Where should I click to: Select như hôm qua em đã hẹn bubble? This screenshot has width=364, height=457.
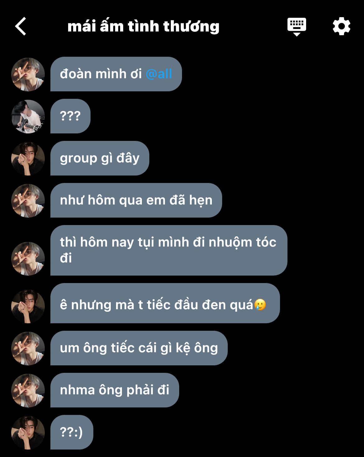click(136, 200)
